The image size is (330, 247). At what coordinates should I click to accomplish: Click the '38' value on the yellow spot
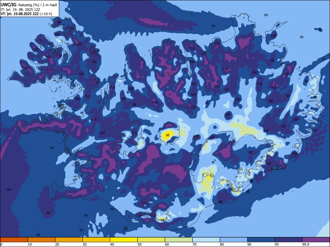coord(167,135)
